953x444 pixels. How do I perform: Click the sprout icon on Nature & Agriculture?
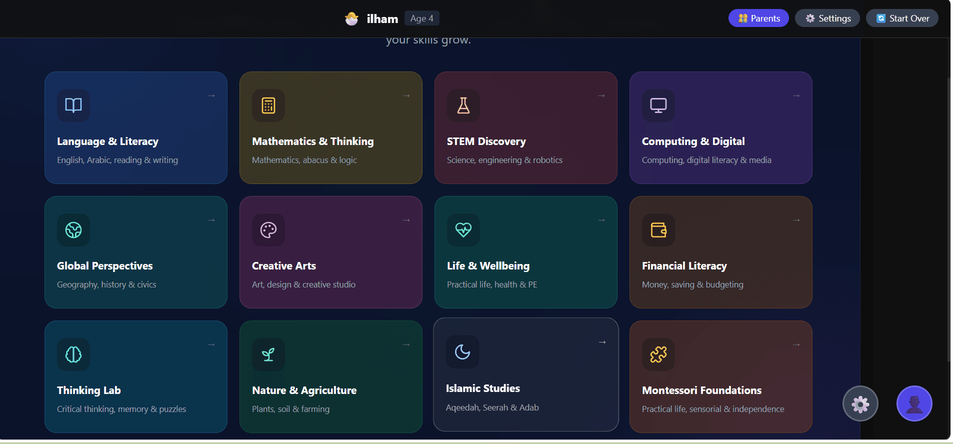[268, 354]
